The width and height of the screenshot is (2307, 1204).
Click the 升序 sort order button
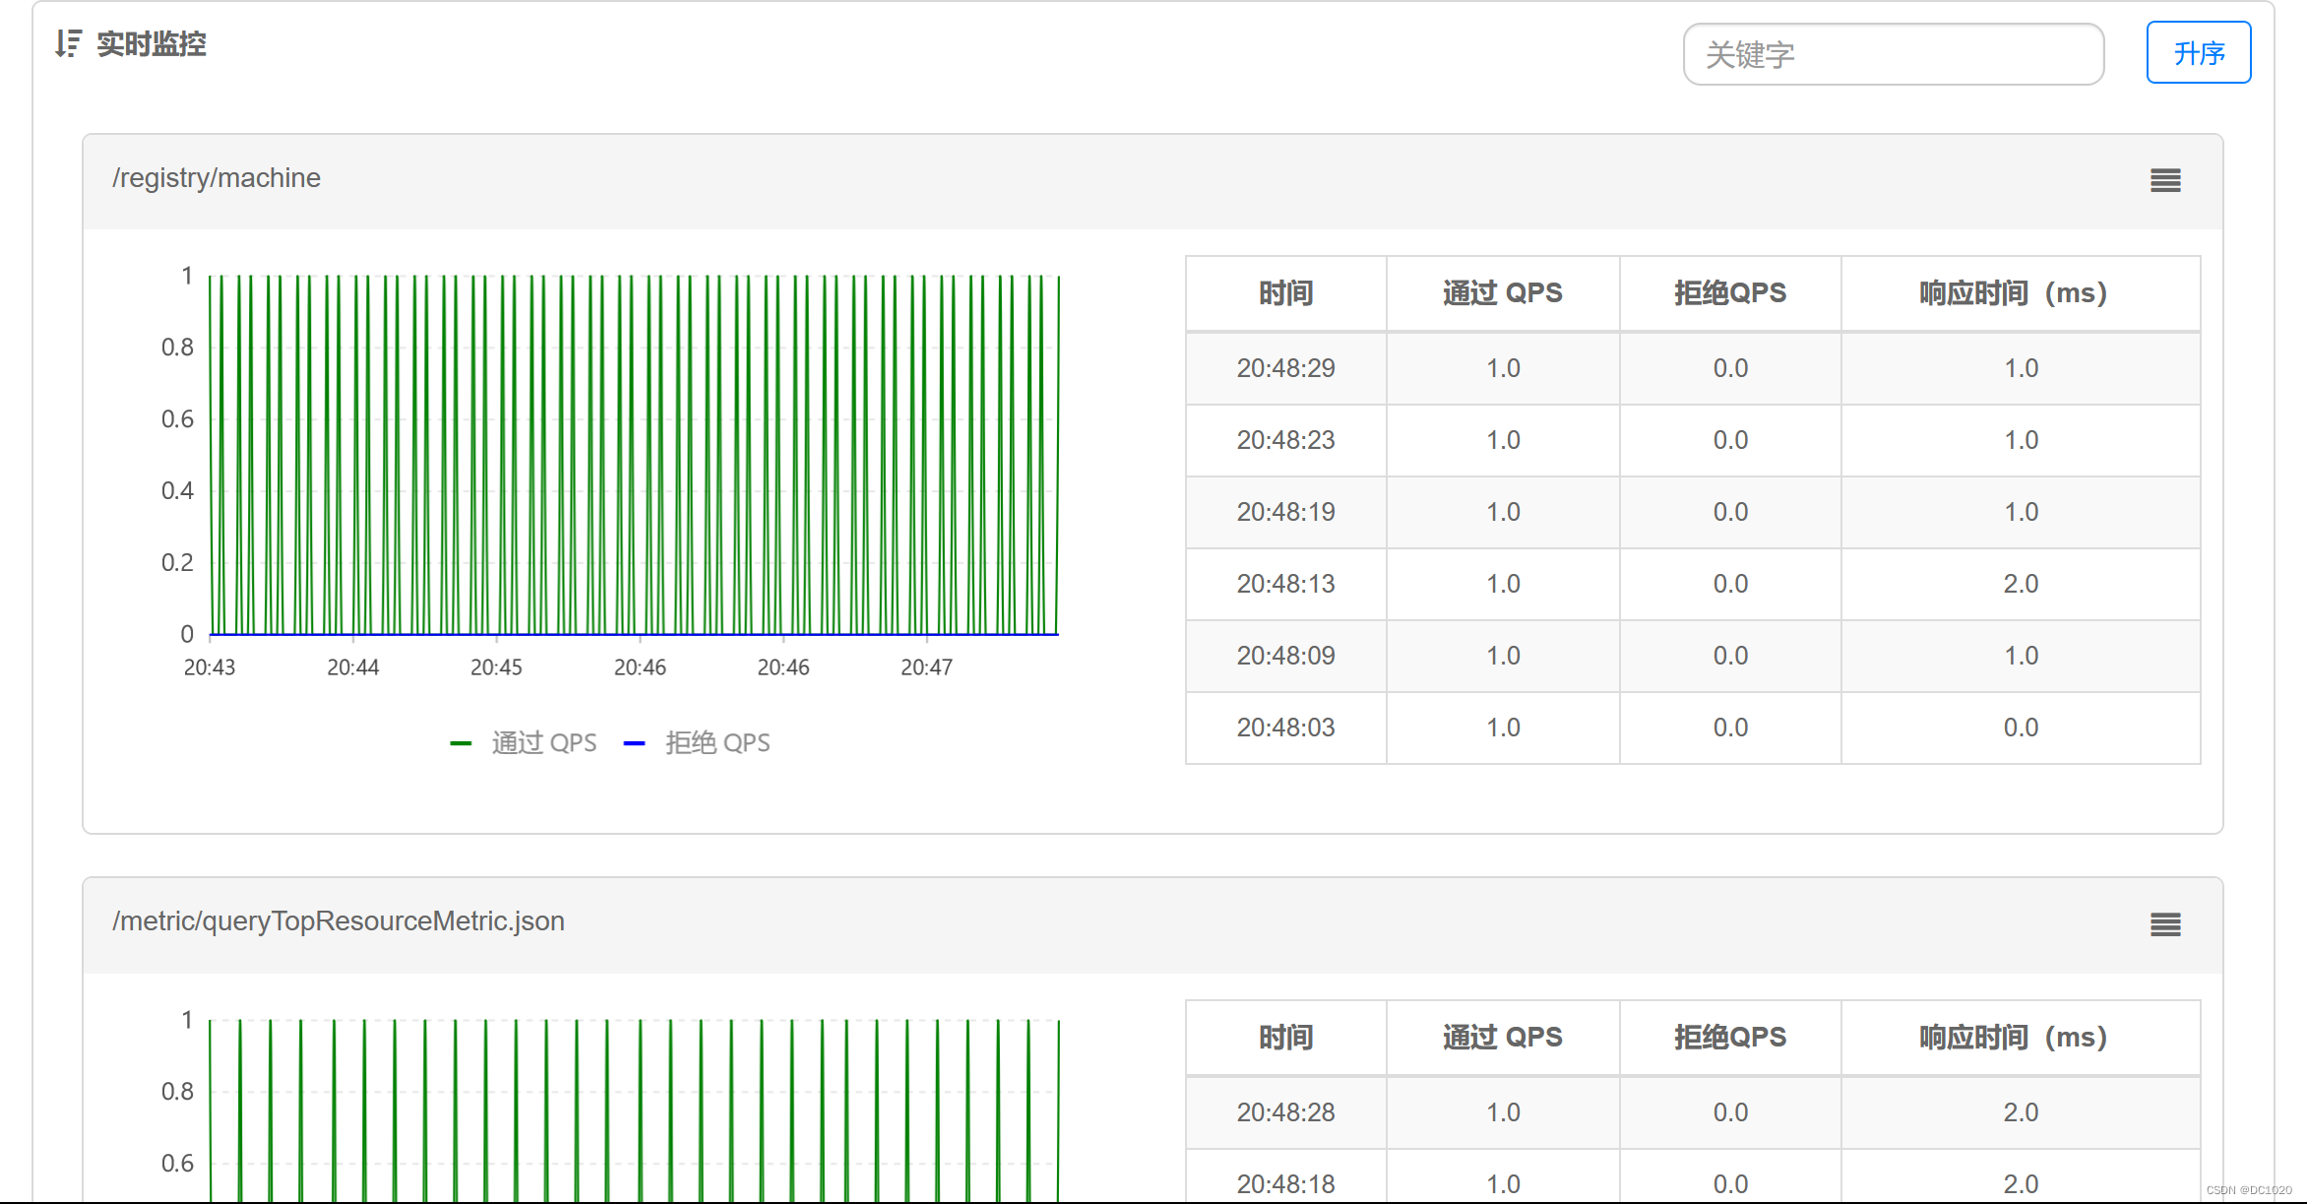[x=2198, y=53]
